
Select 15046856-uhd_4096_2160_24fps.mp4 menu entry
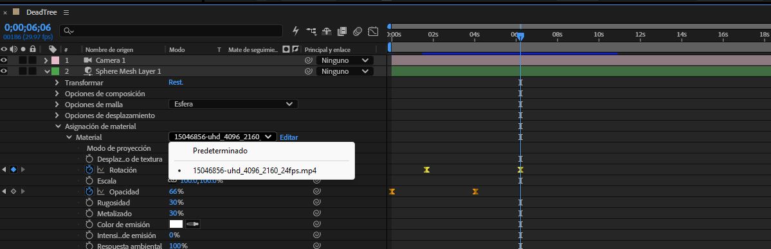254,171
